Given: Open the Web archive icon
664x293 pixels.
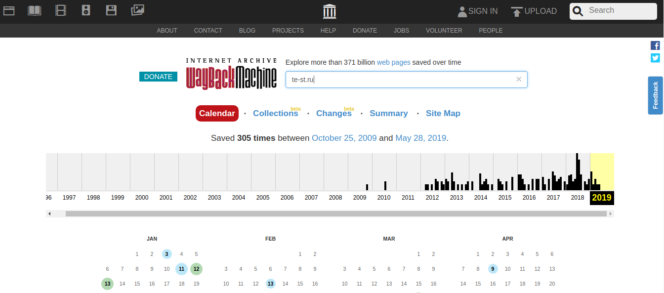Looking at the screenshot, I should point(9,10).
